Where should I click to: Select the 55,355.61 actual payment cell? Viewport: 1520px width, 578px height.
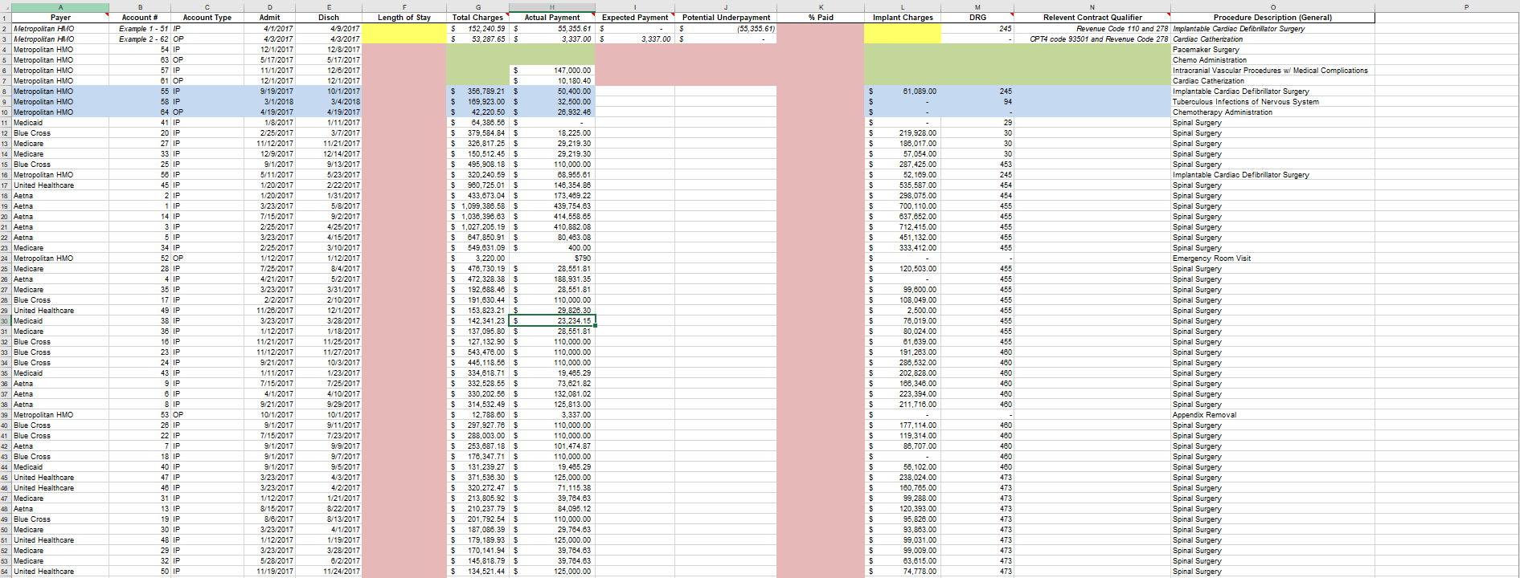(552, 29)
